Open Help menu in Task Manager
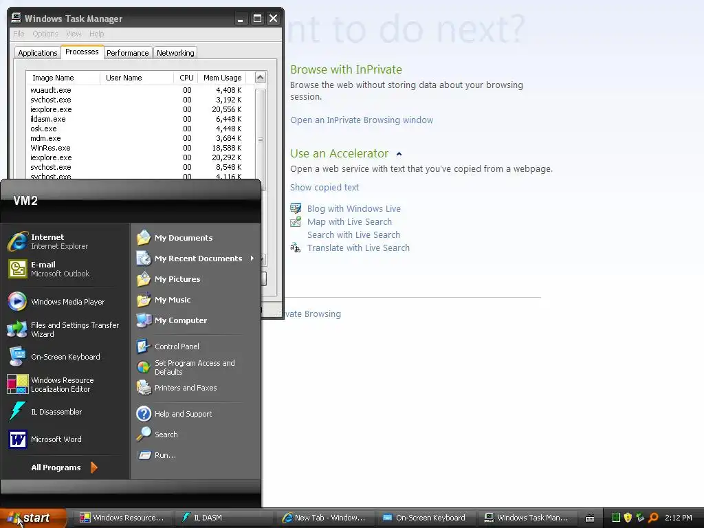The width and height of the screenshot is (704, 528). (96, 34)
